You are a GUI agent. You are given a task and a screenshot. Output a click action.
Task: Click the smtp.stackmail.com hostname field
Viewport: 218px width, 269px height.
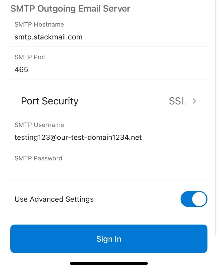click(49, 37)
